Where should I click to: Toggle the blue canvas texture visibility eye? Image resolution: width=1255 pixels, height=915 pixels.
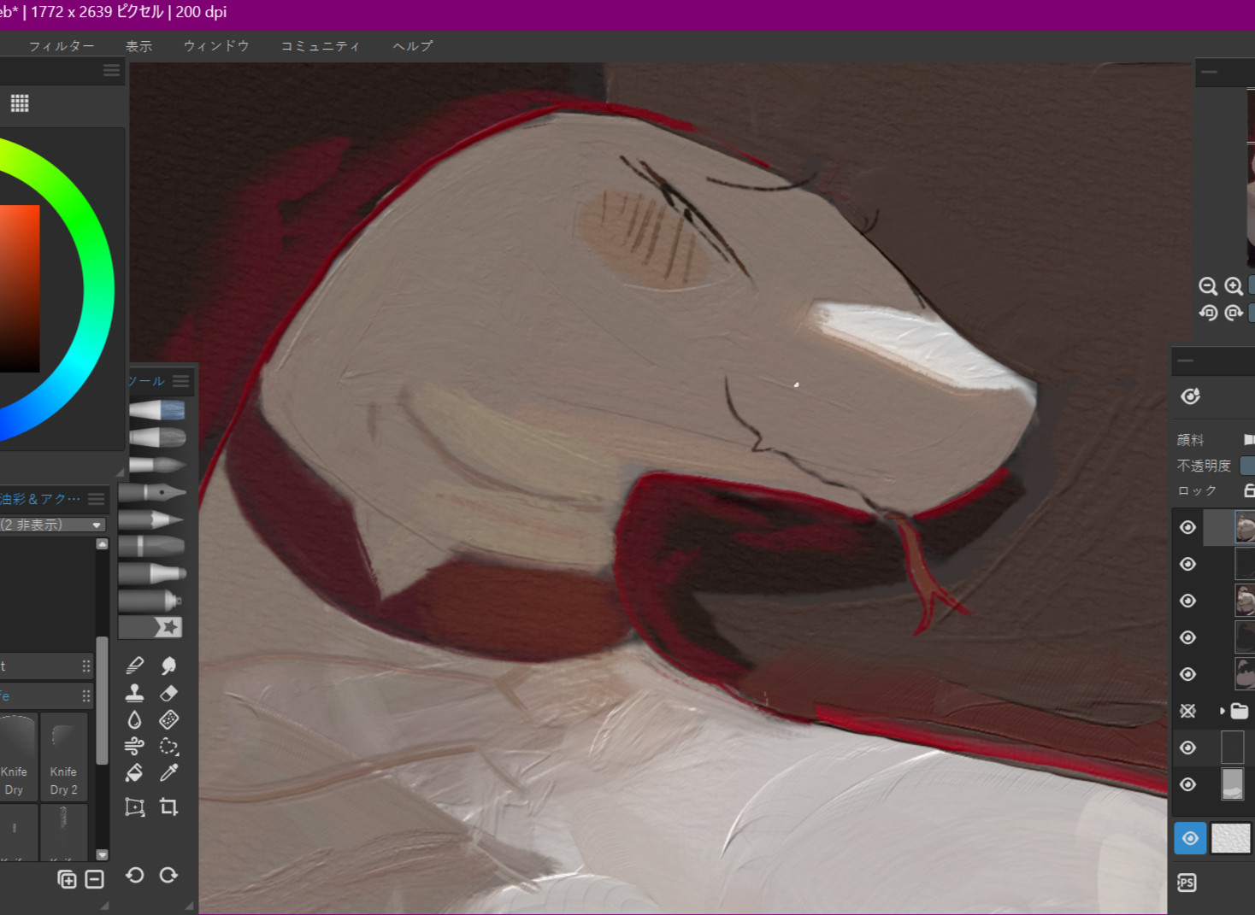pos(1190,838)
